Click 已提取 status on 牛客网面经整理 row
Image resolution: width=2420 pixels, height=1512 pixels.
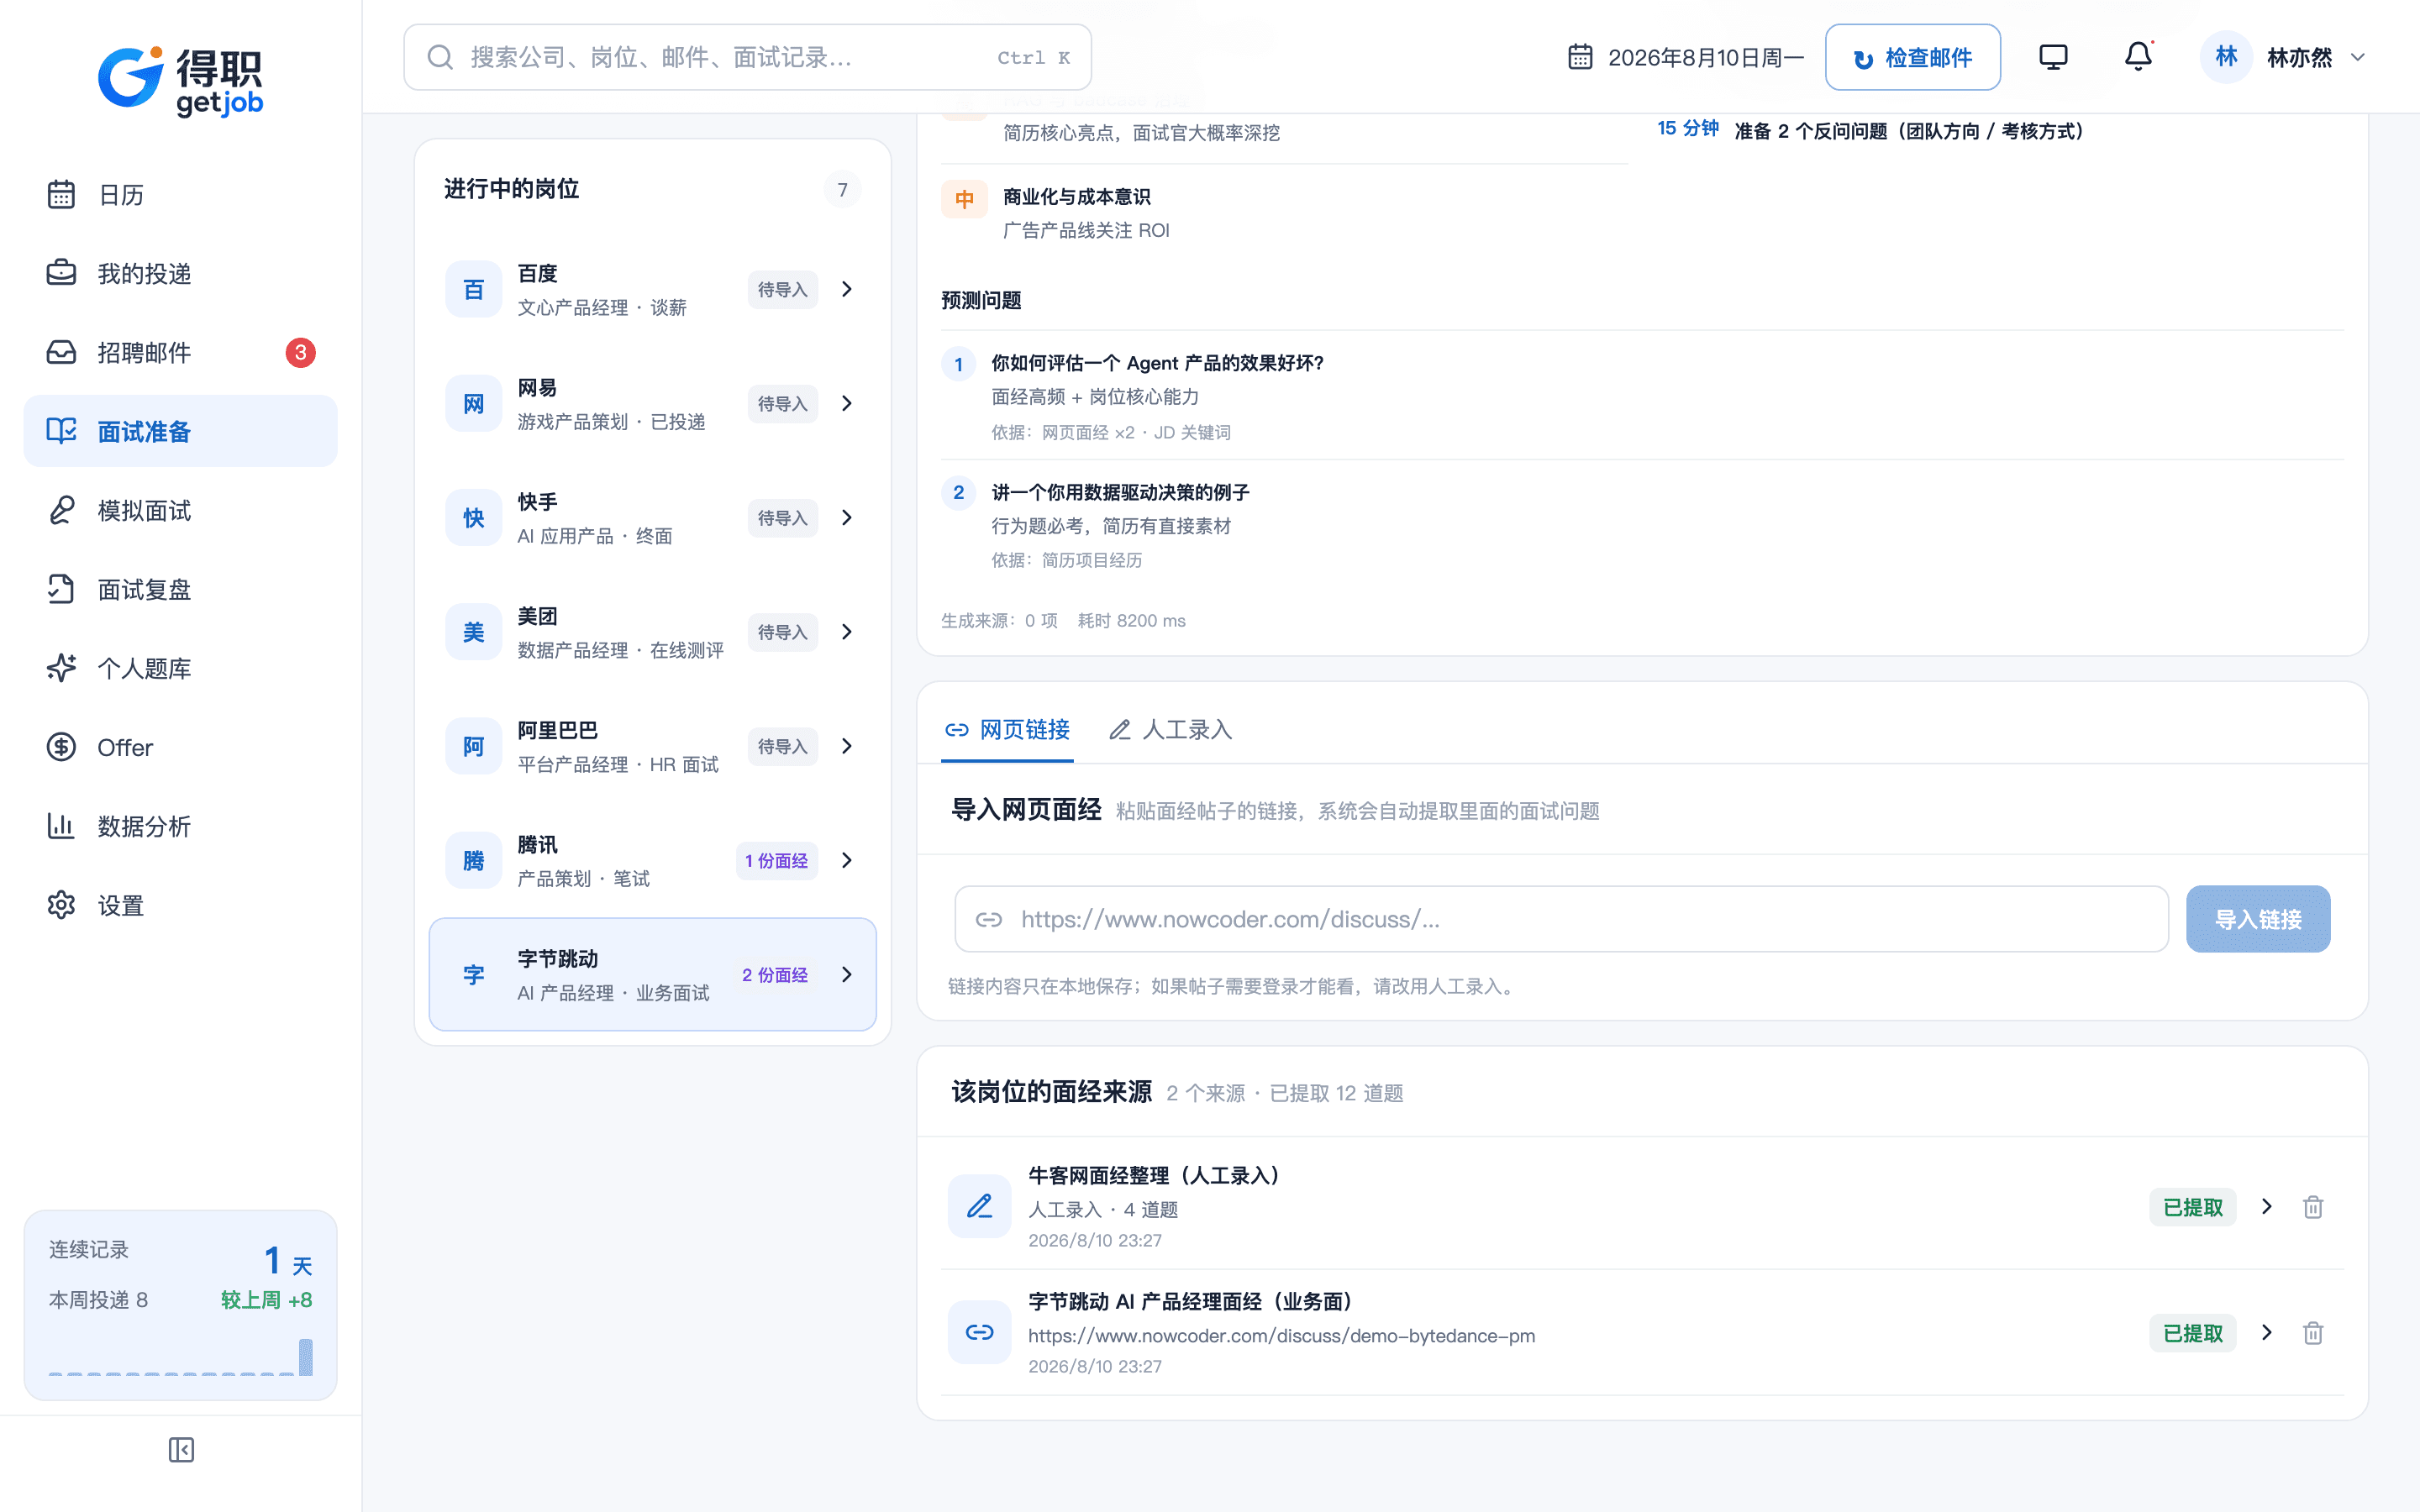pyautogui.click(x=2193, y=1207)
